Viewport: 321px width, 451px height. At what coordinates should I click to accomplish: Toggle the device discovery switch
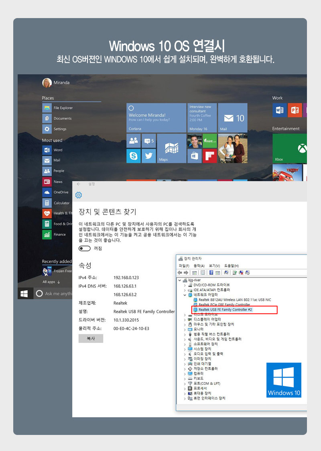pos(85,249)
